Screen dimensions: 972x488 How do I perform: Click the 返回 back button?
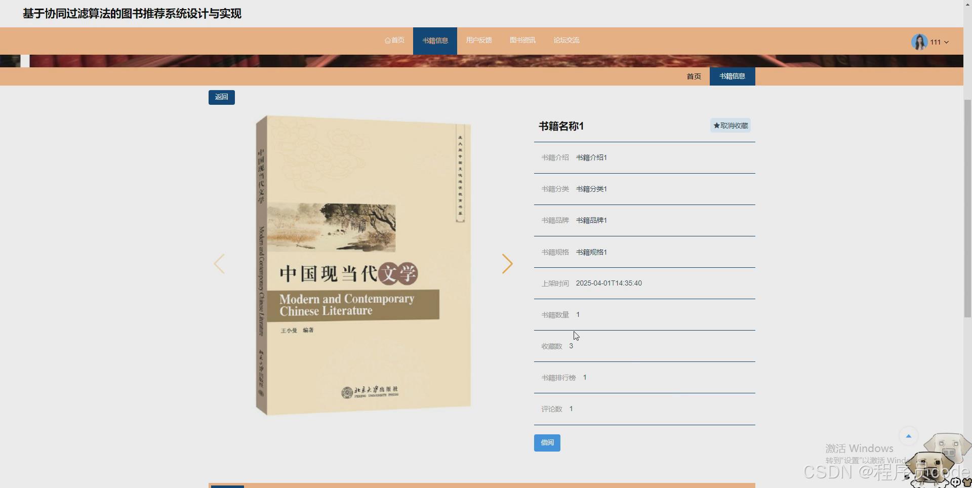pos(221,97)
